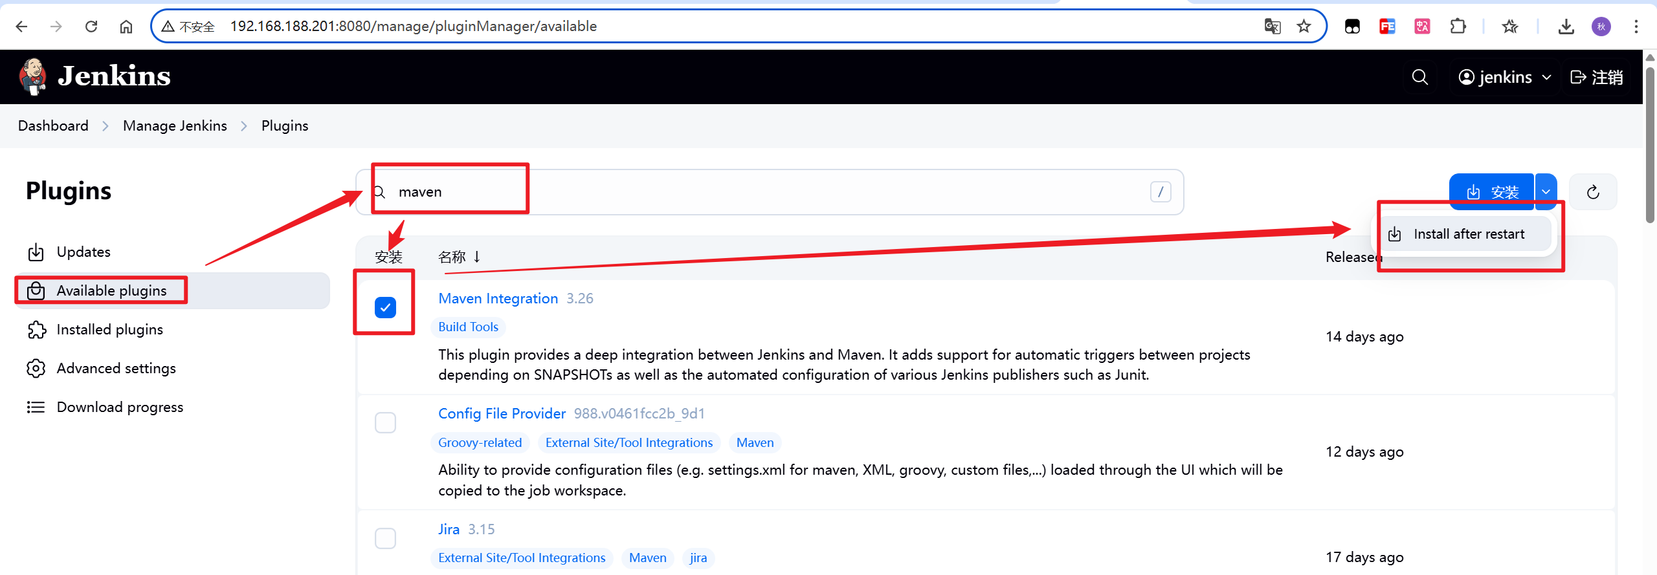The width and height of the screenshot is (1657, 575).
Task: Reload the page with browser refresh icon
Action: pos(91,27)
